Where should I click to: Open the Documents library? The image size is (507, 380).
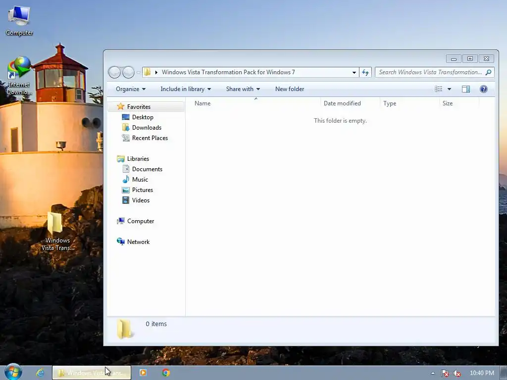pyautogui.click(x=147, y=169)
